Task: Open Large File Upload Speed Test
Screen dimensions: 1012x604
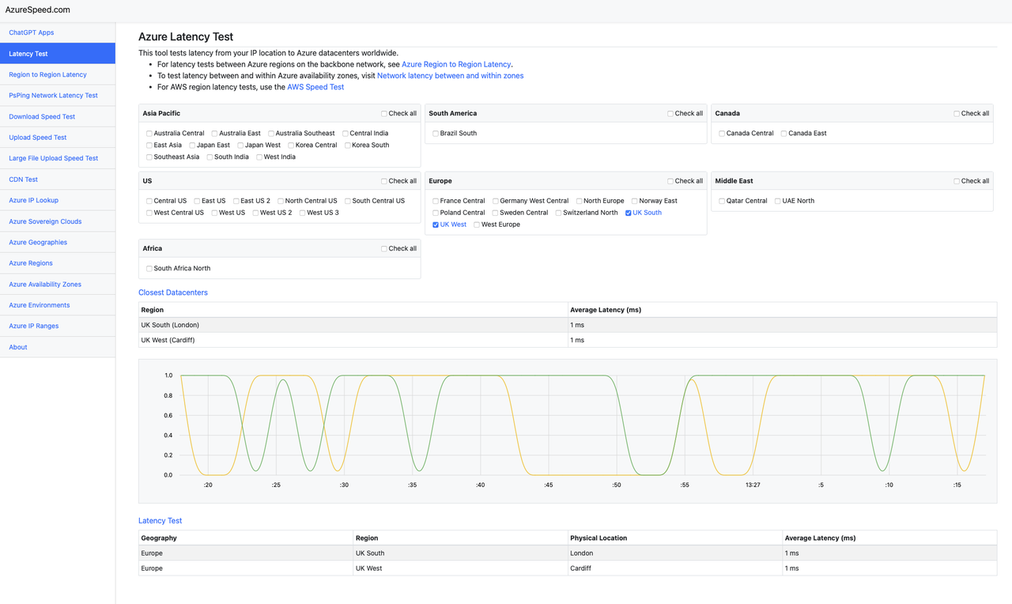Action: [58, 158]
